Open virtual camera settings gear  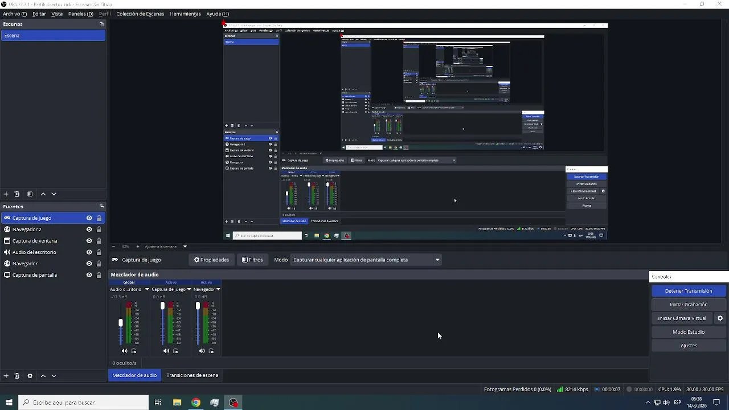point(720,318)
